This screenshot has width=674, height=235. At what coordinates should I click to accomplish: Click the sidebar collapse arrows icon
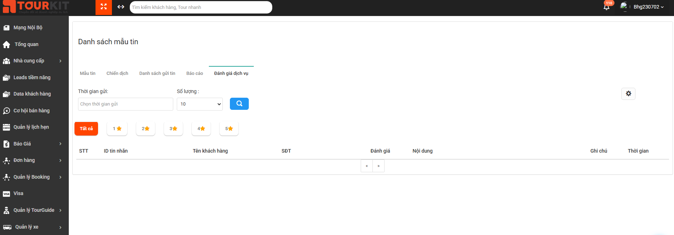(121, 7)
